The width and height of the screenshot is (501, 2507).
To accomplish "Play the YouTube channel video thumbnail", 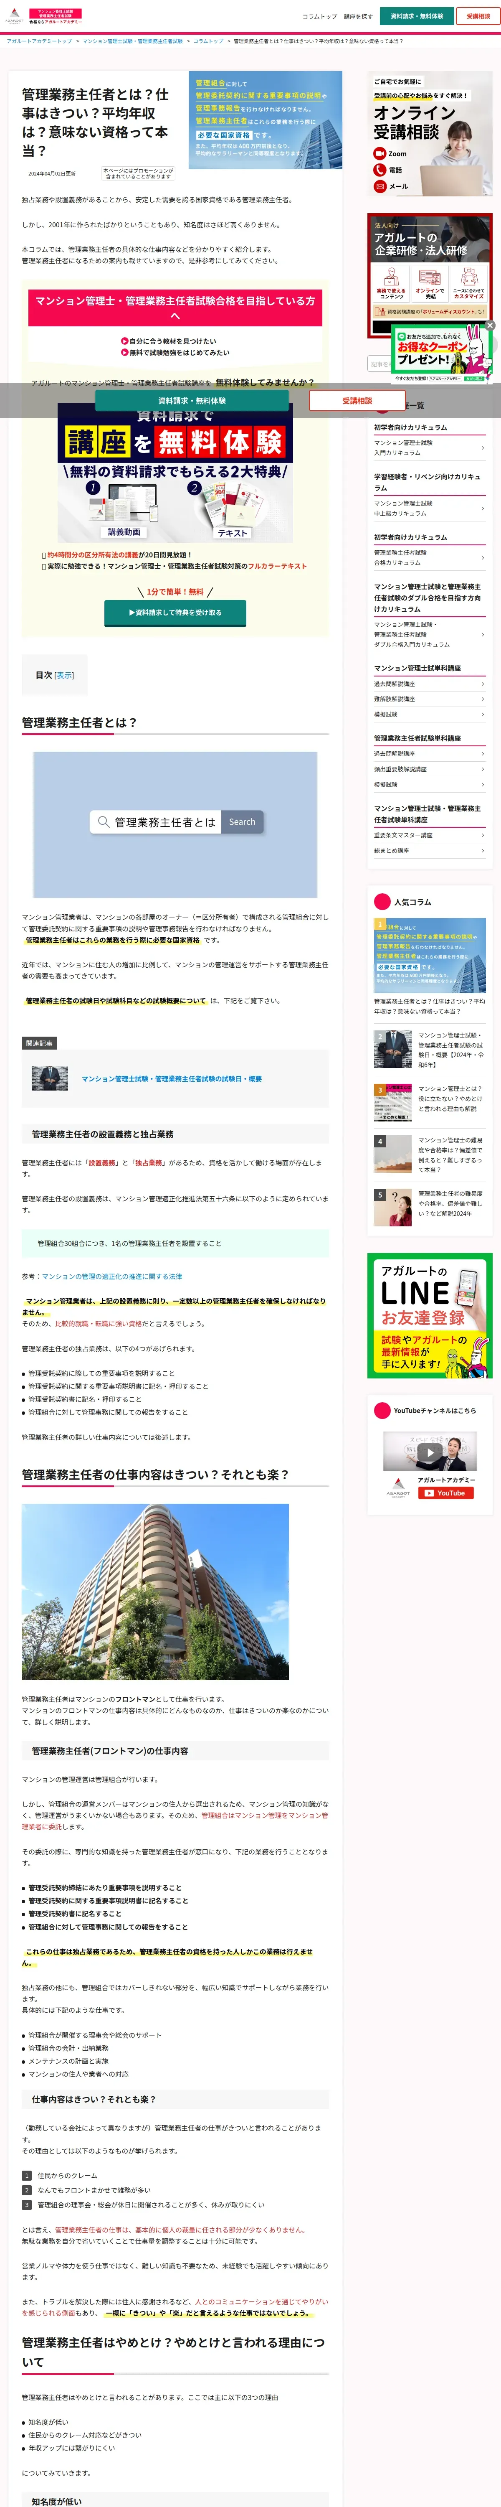I will click(x=429, y=1452).
